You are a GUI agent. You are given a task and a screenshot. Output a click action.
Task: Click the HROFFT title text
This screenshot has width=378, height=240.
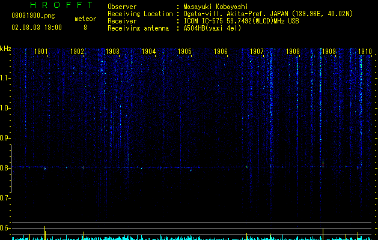coord(61,5)
